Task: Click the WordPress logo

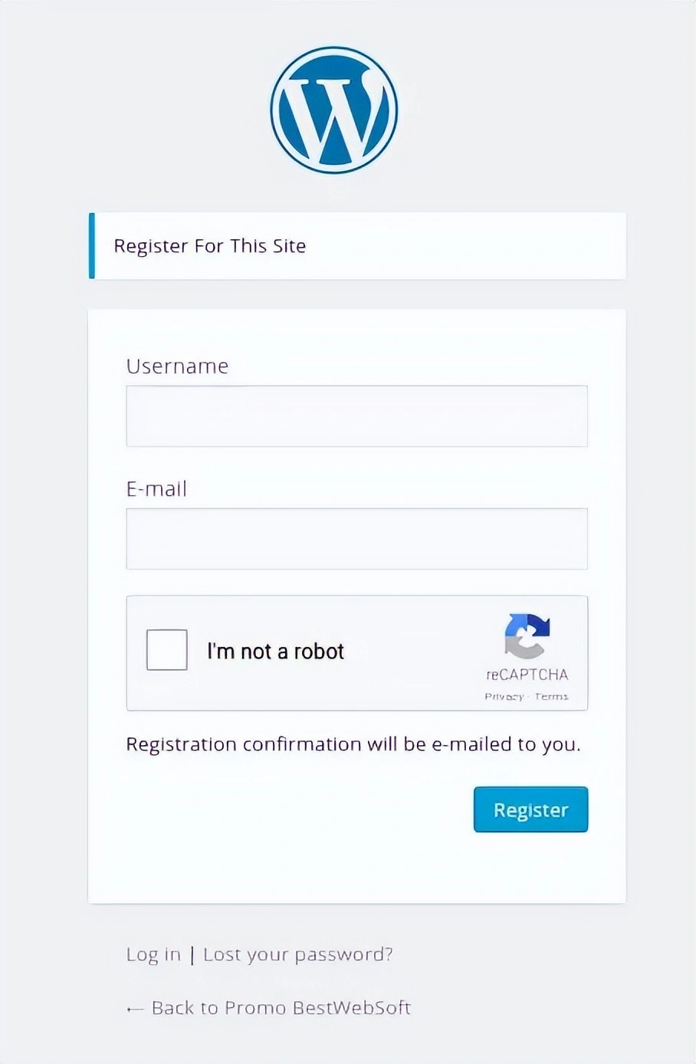Action: [x=334, y=110]
